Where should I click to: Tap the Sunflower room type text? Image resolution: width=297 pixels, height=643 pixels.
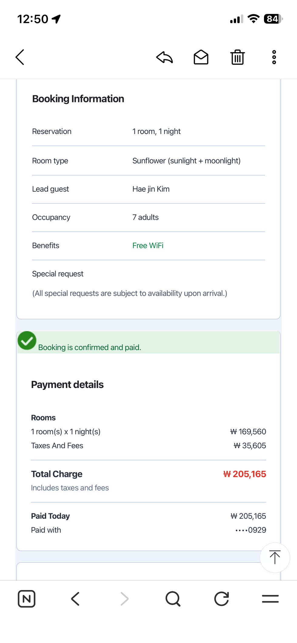pyautogui.click(x=186, y=161)
